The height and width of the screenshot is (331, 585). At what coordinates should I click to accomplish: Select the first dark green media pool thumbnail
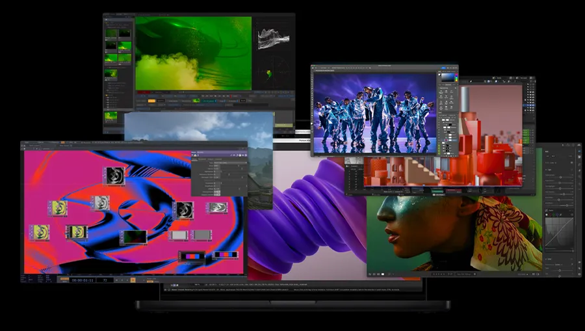click(110, 34)
